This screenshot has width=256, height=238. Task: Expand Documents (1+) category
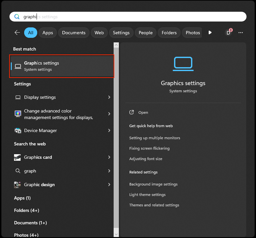31,223
